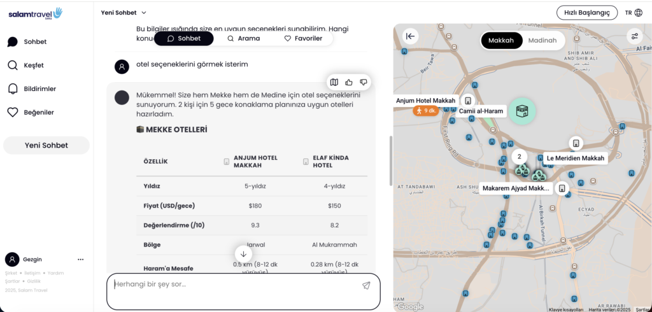Give thumbs down to the response
Screen dimensions: 652x312
364,82
